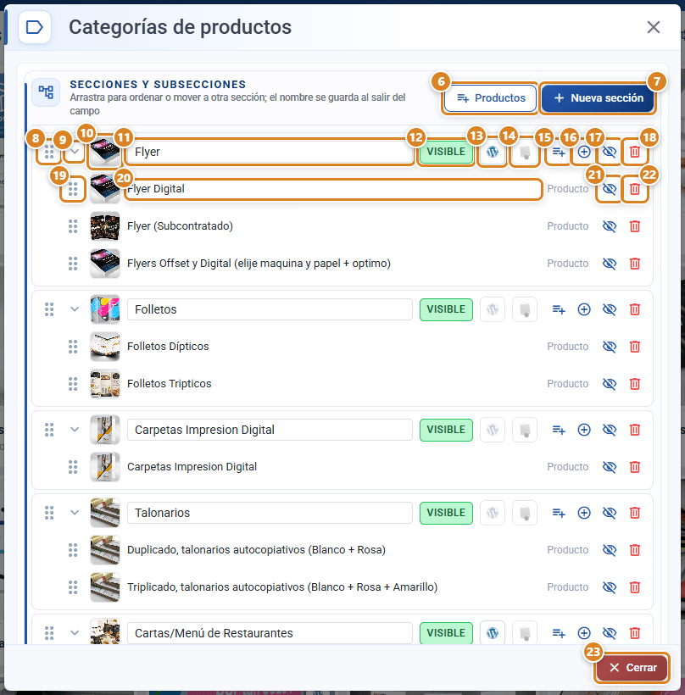Edit the Folletos name field

[270, 309]
